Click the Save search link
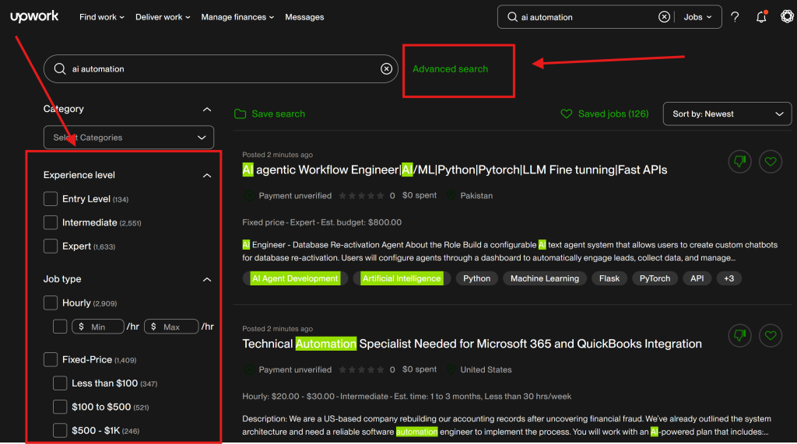The height and width of the screenshot is (444, 797). coord(278,114)
